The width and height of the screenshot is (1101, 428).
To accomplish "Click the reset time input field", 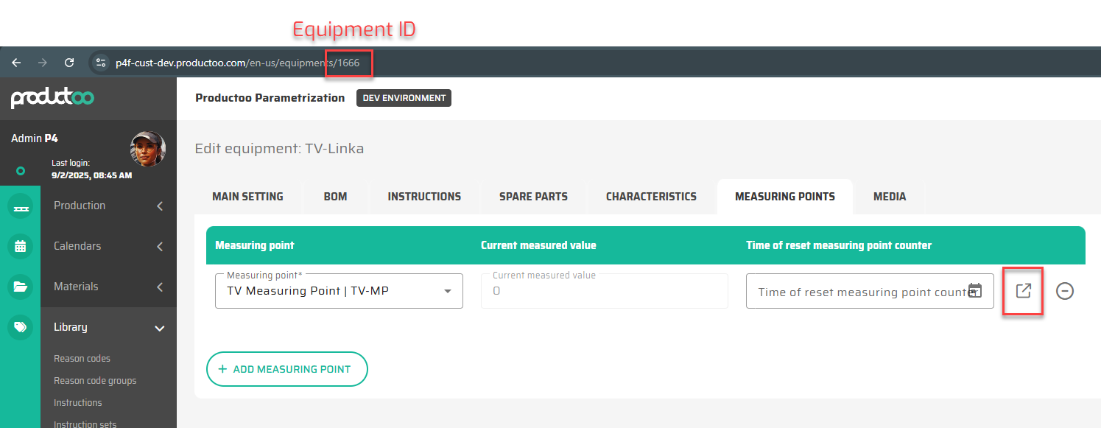I will [858, 292].
